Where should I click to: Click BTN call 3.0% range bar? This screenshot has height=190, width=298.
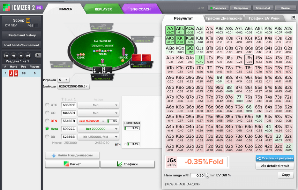click(133, 144)
